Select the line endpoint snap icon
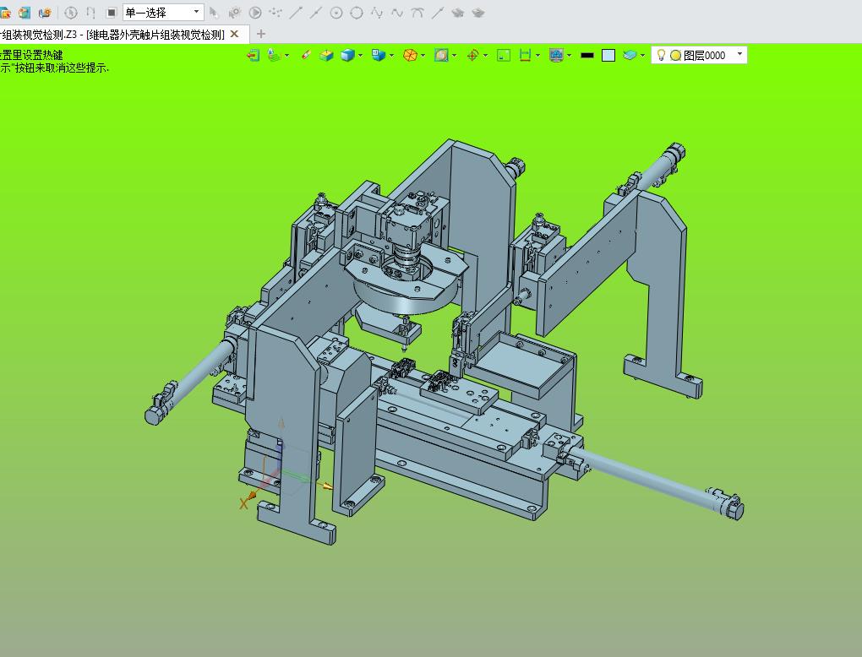This screenshot has width=862, height=657. 296,12
